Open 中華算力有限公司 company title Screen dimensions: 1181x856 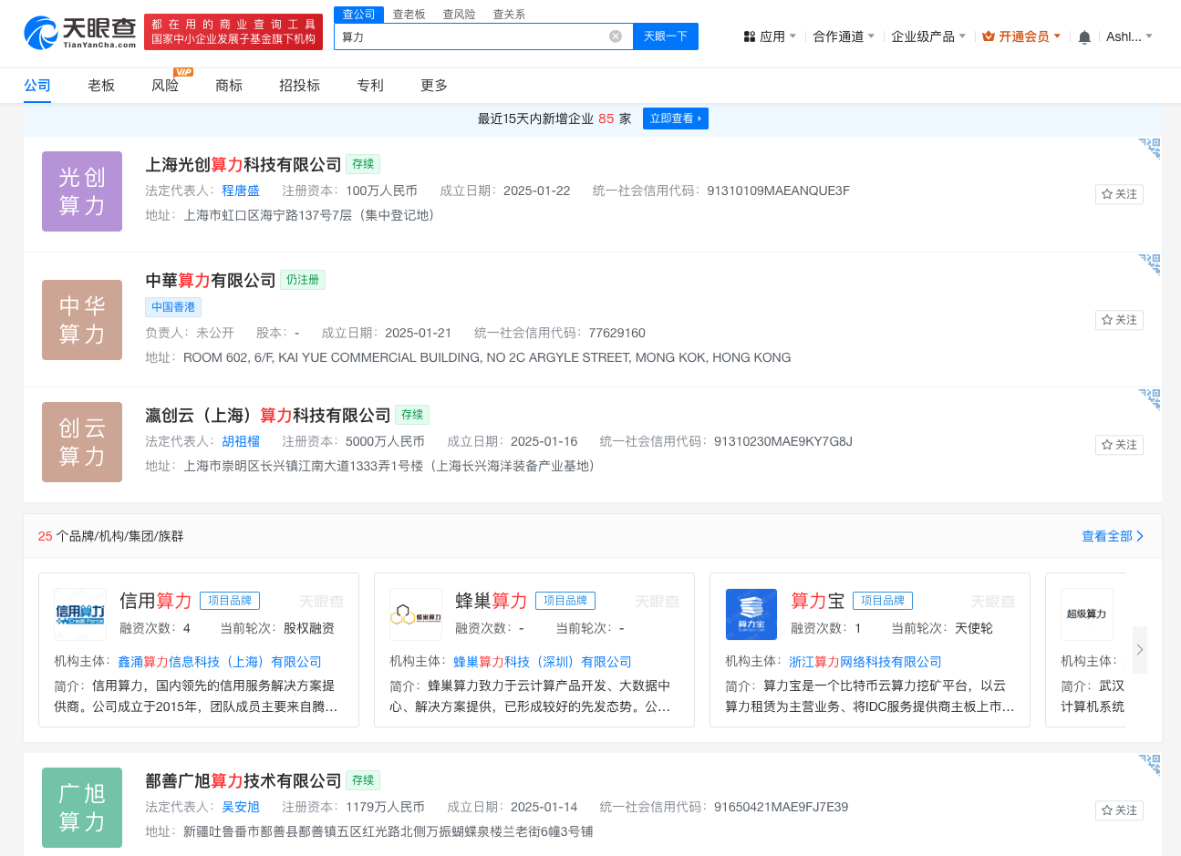click(x=211, y=280)
